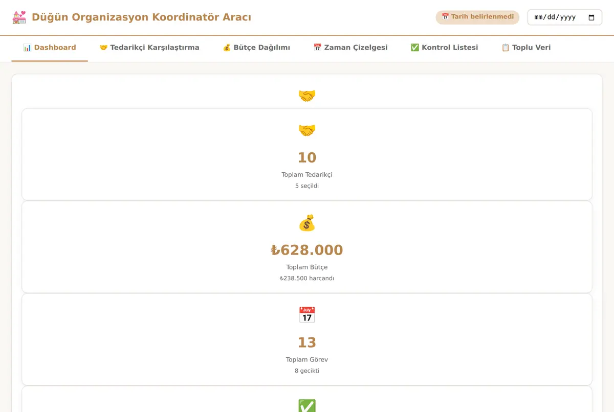
Task: Select the Kontrol Listesi tab
Action: (444, 48)
